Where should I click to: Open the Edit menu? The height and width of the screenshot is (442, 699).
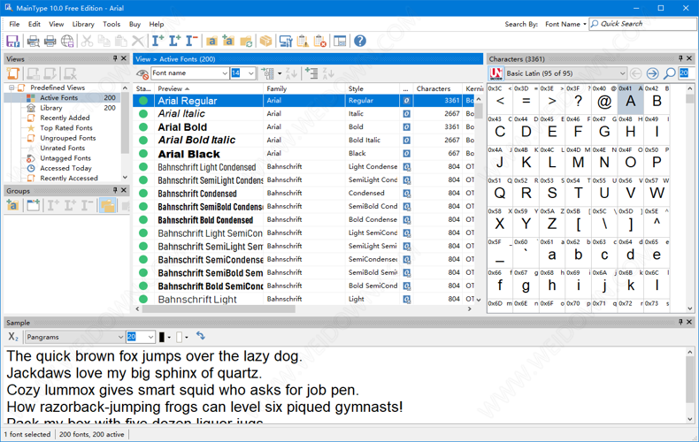[35, 24]
